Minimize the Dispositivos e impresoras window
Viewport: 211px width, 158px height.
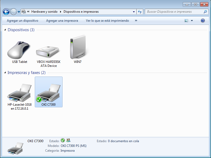(187, 4)
